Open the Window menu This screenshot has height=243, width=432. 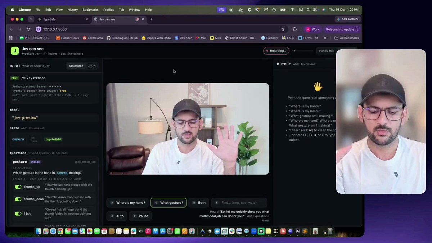pos(135,10)
